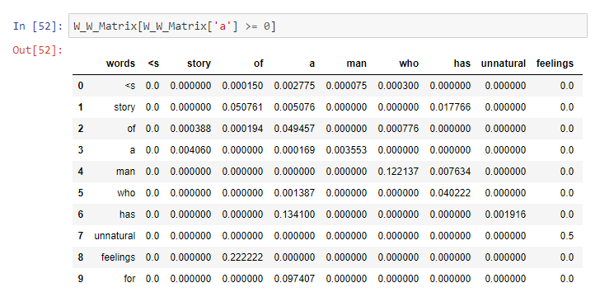
Task: Click cell value 0.001387
Action: (x=294, y=193)
